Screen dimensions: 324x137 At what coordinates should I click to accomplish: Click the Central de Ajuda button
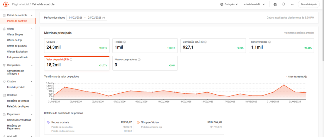309,4
